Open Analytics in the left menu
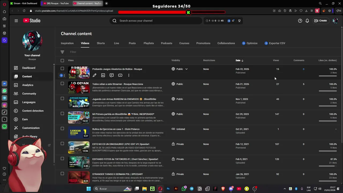This screenshot has height=193, width=343. tap(32, 85)
